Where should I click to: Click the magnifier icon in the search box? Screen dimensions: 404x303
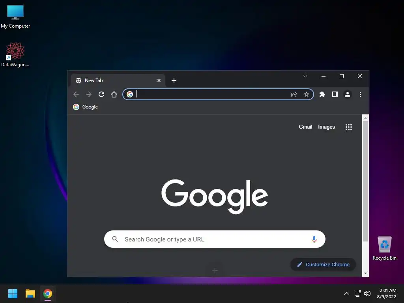tap(115, 239)
